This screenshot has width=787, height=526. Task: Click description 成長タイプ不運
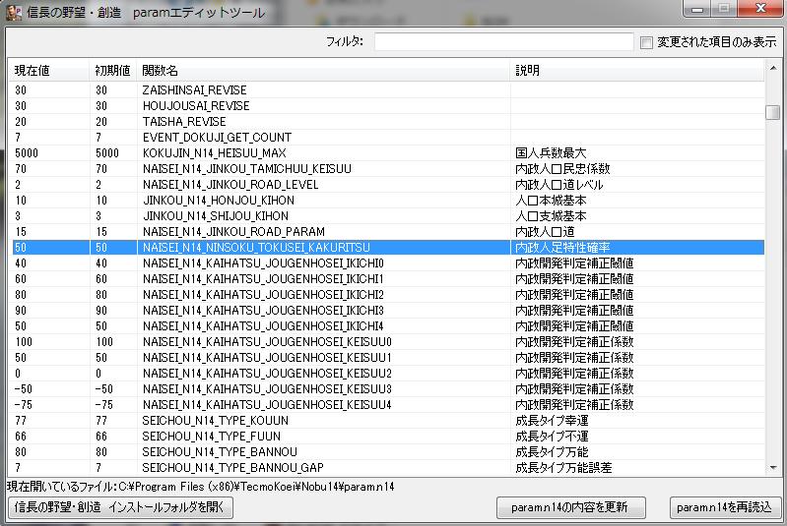pos(552,437)
